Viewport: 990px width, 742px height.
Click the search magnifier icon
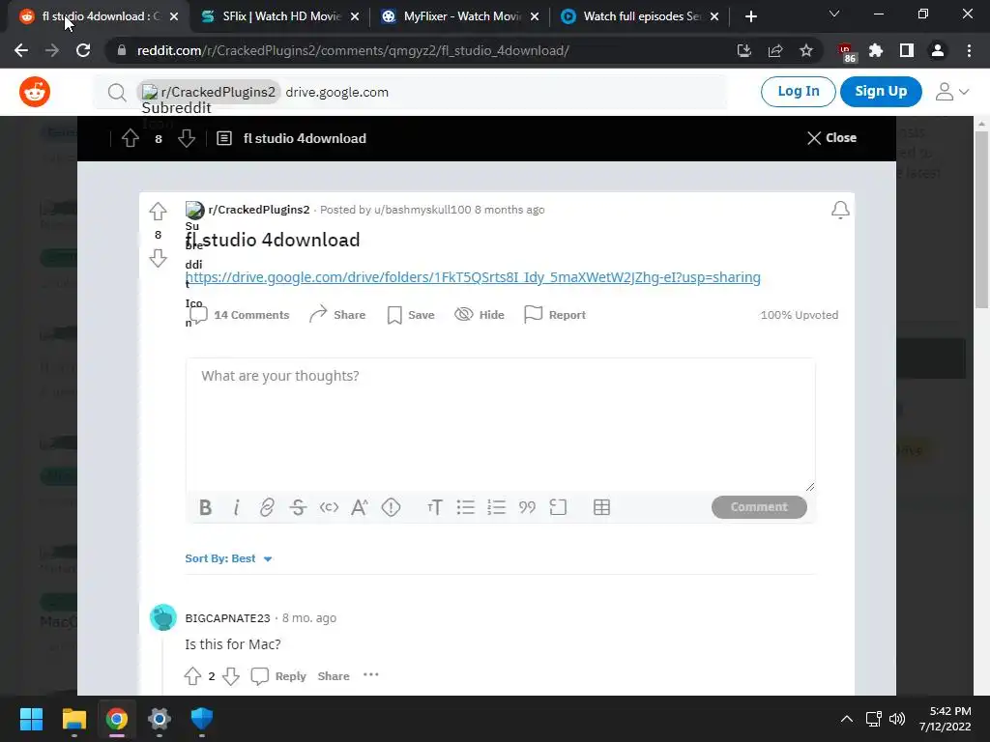click(117, 93)
